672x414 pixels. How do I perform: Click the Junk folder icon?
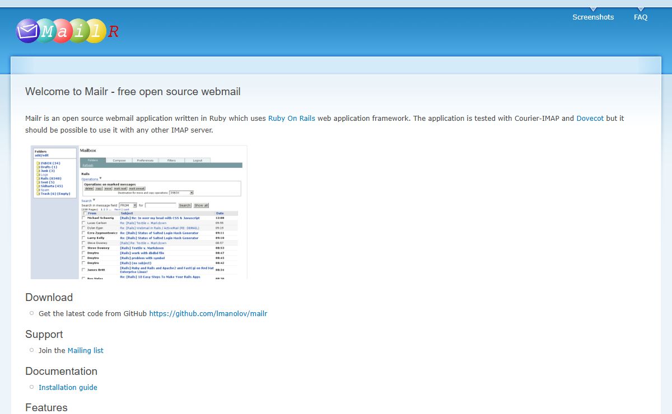tap(38, 171)
